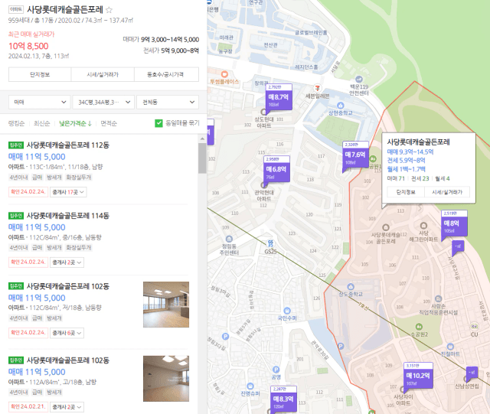Click the 사당자이 아파트 map pin

(403, 390)
